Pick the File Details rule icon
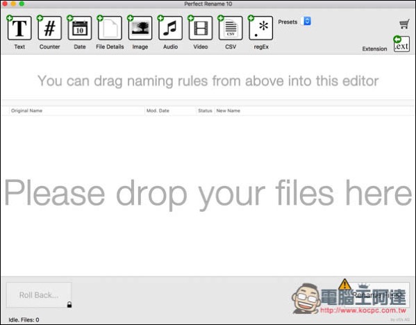This screenshot has width=416, height=325. (x=110, y=28)
